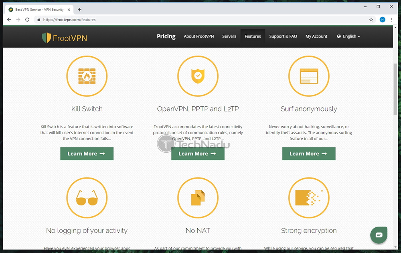Click the Strong encryption heading
The width and height of the screenshot is (401, 253).
(x=309, y=231)
